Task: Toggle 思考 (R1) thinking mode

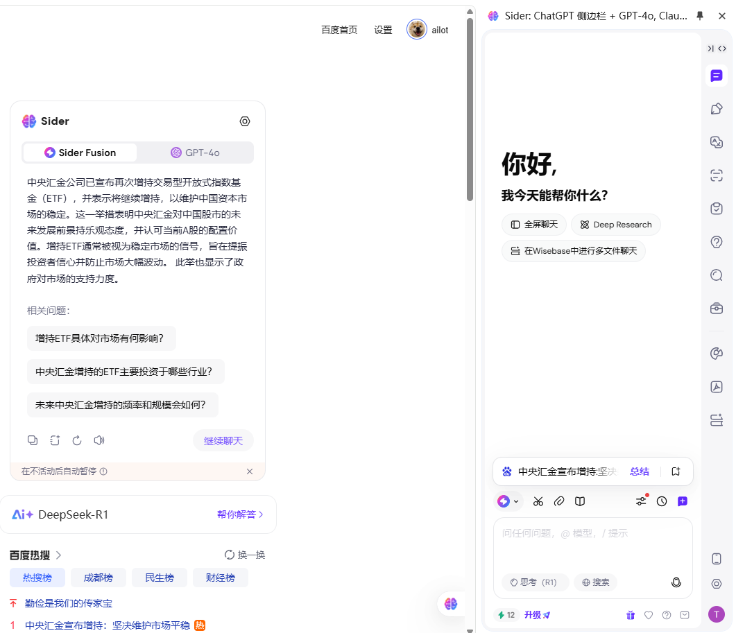Action: [x=535, y=582]
